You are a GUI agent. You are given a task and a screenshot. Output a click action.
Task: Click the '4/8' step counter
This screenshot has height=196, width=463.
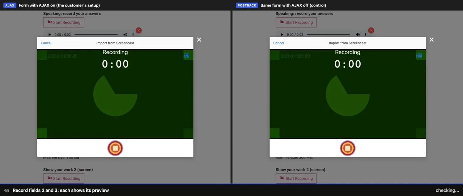[7, 191]
